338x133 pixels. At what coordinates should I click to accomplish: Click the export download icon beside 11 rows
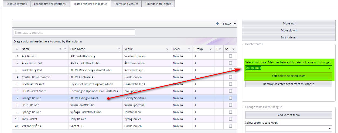coord(217,24)
